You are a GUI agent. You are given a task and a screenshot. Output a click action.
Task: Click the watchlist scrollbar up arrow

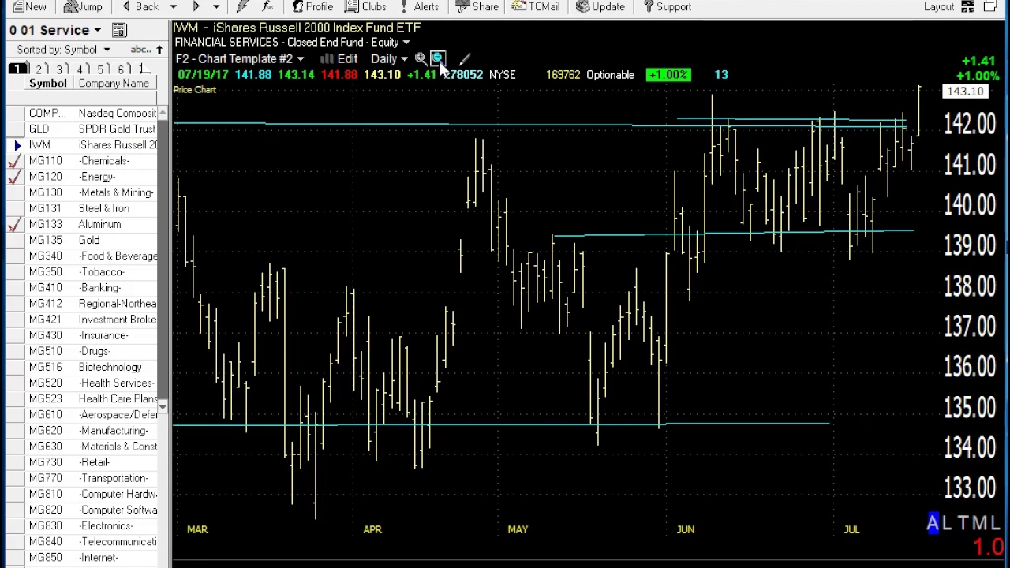click(x=163, y=113)
